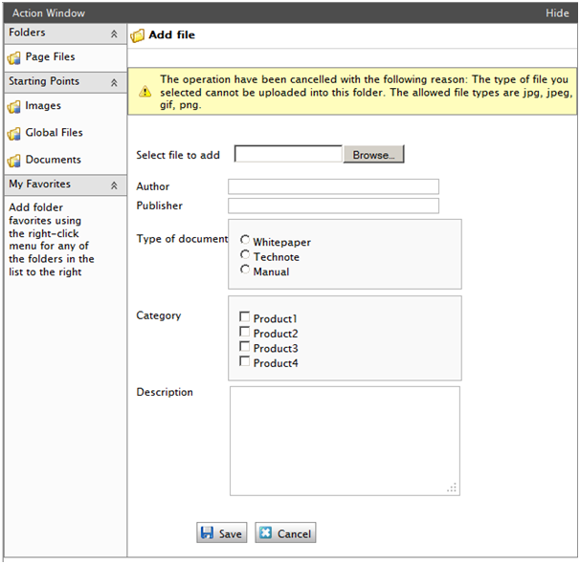Click the Page Files folder icon

coord(14,57)
